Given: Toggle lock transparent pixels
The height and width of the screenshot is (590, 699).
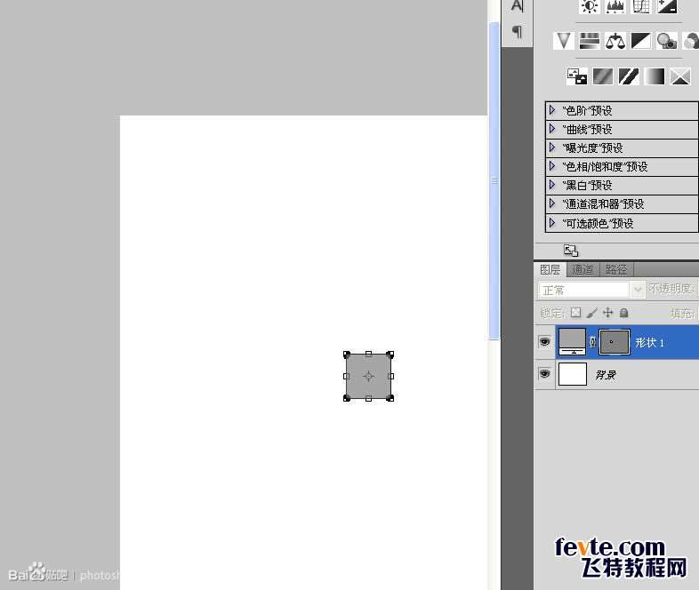Looking at the screenshot, I should pos(576,313).
